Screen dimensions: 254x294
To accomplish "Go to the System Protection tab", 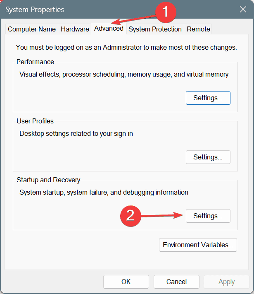I will (x=155, y=29).
